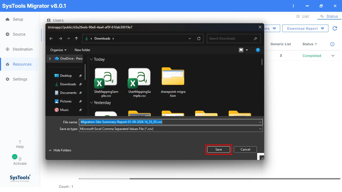Image resolution: width=342 pixels, height=192 pixels.
Task: Open the Download Report dropdown
Action: (305, 29)
